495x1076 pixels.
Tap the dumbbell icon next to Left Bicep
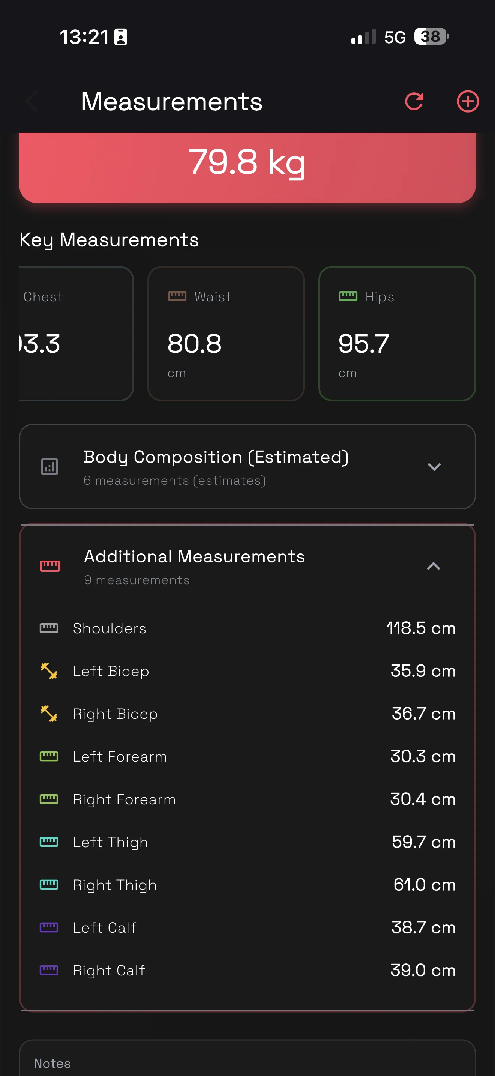49,671
